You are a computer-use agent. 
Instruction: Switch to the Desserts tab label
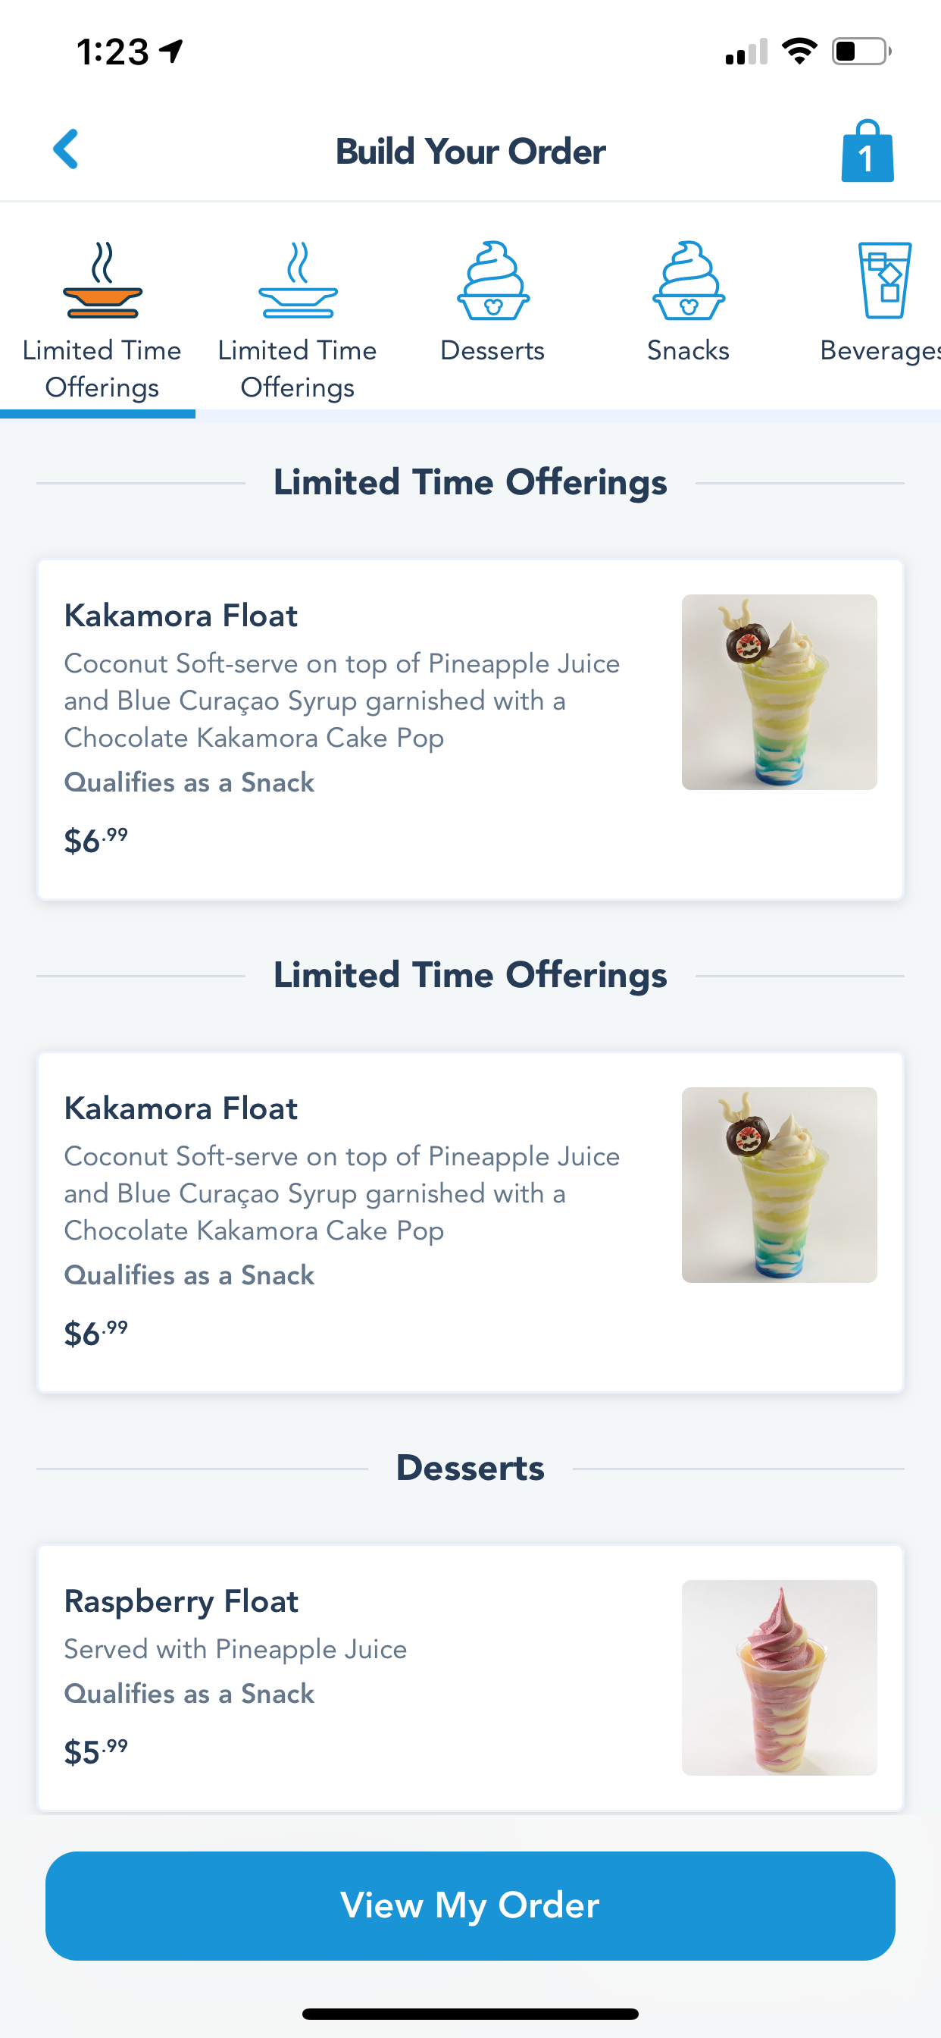pos(492,350)
